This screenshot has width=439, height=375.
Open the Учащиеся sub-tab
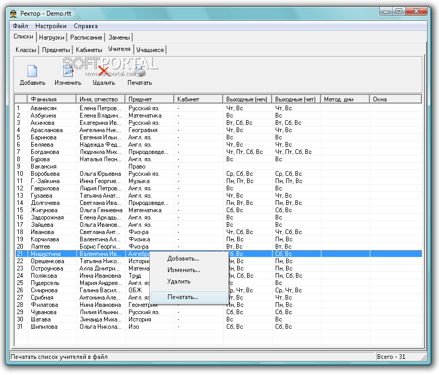click(x=150, y=50)
